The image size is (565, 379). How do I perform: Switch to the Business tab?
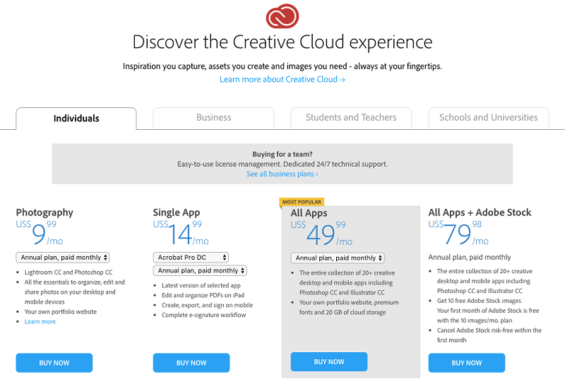pyautogui.click(x=214, y=118)
